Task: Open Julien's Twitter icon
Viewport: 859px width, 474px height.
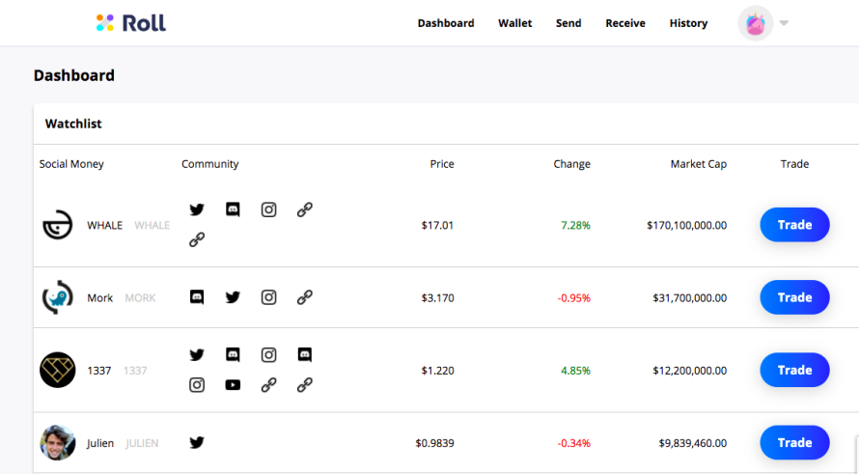Action: pyautogui.click(x=197, y=442)
